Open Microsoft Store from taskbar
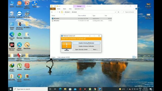Viewport: 162px width, 91px height. point(70,89)
